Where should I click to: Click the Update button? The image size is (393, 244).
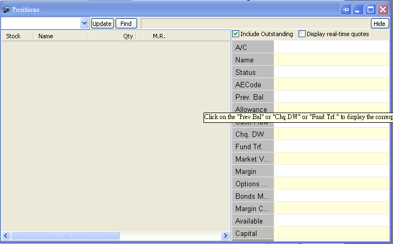click(x=101, y=24)
